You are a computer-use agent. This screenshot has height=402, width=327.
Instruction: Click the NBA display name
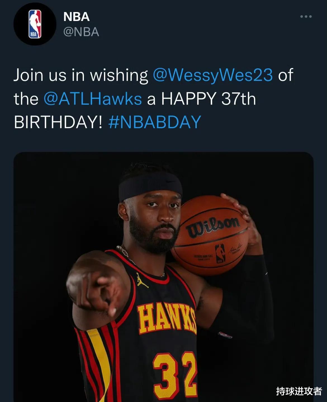pyautogui.click(x=76, y=17)
